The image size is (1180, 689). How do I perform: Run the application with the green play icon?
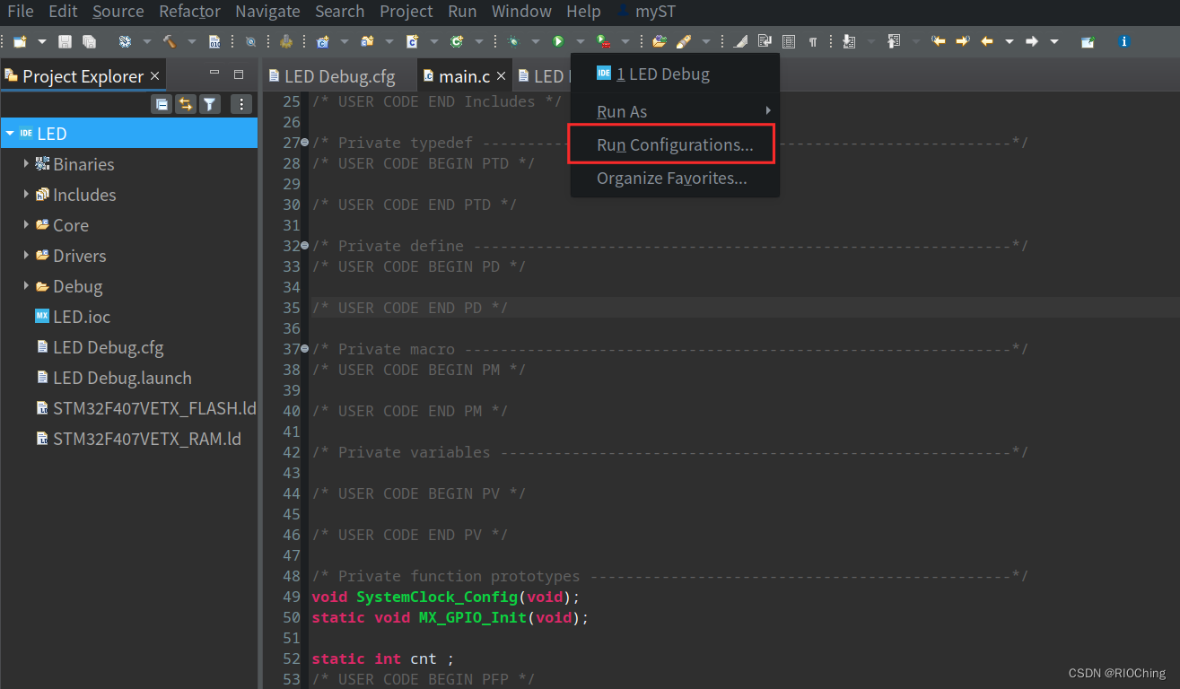click(x=556, y=41)
